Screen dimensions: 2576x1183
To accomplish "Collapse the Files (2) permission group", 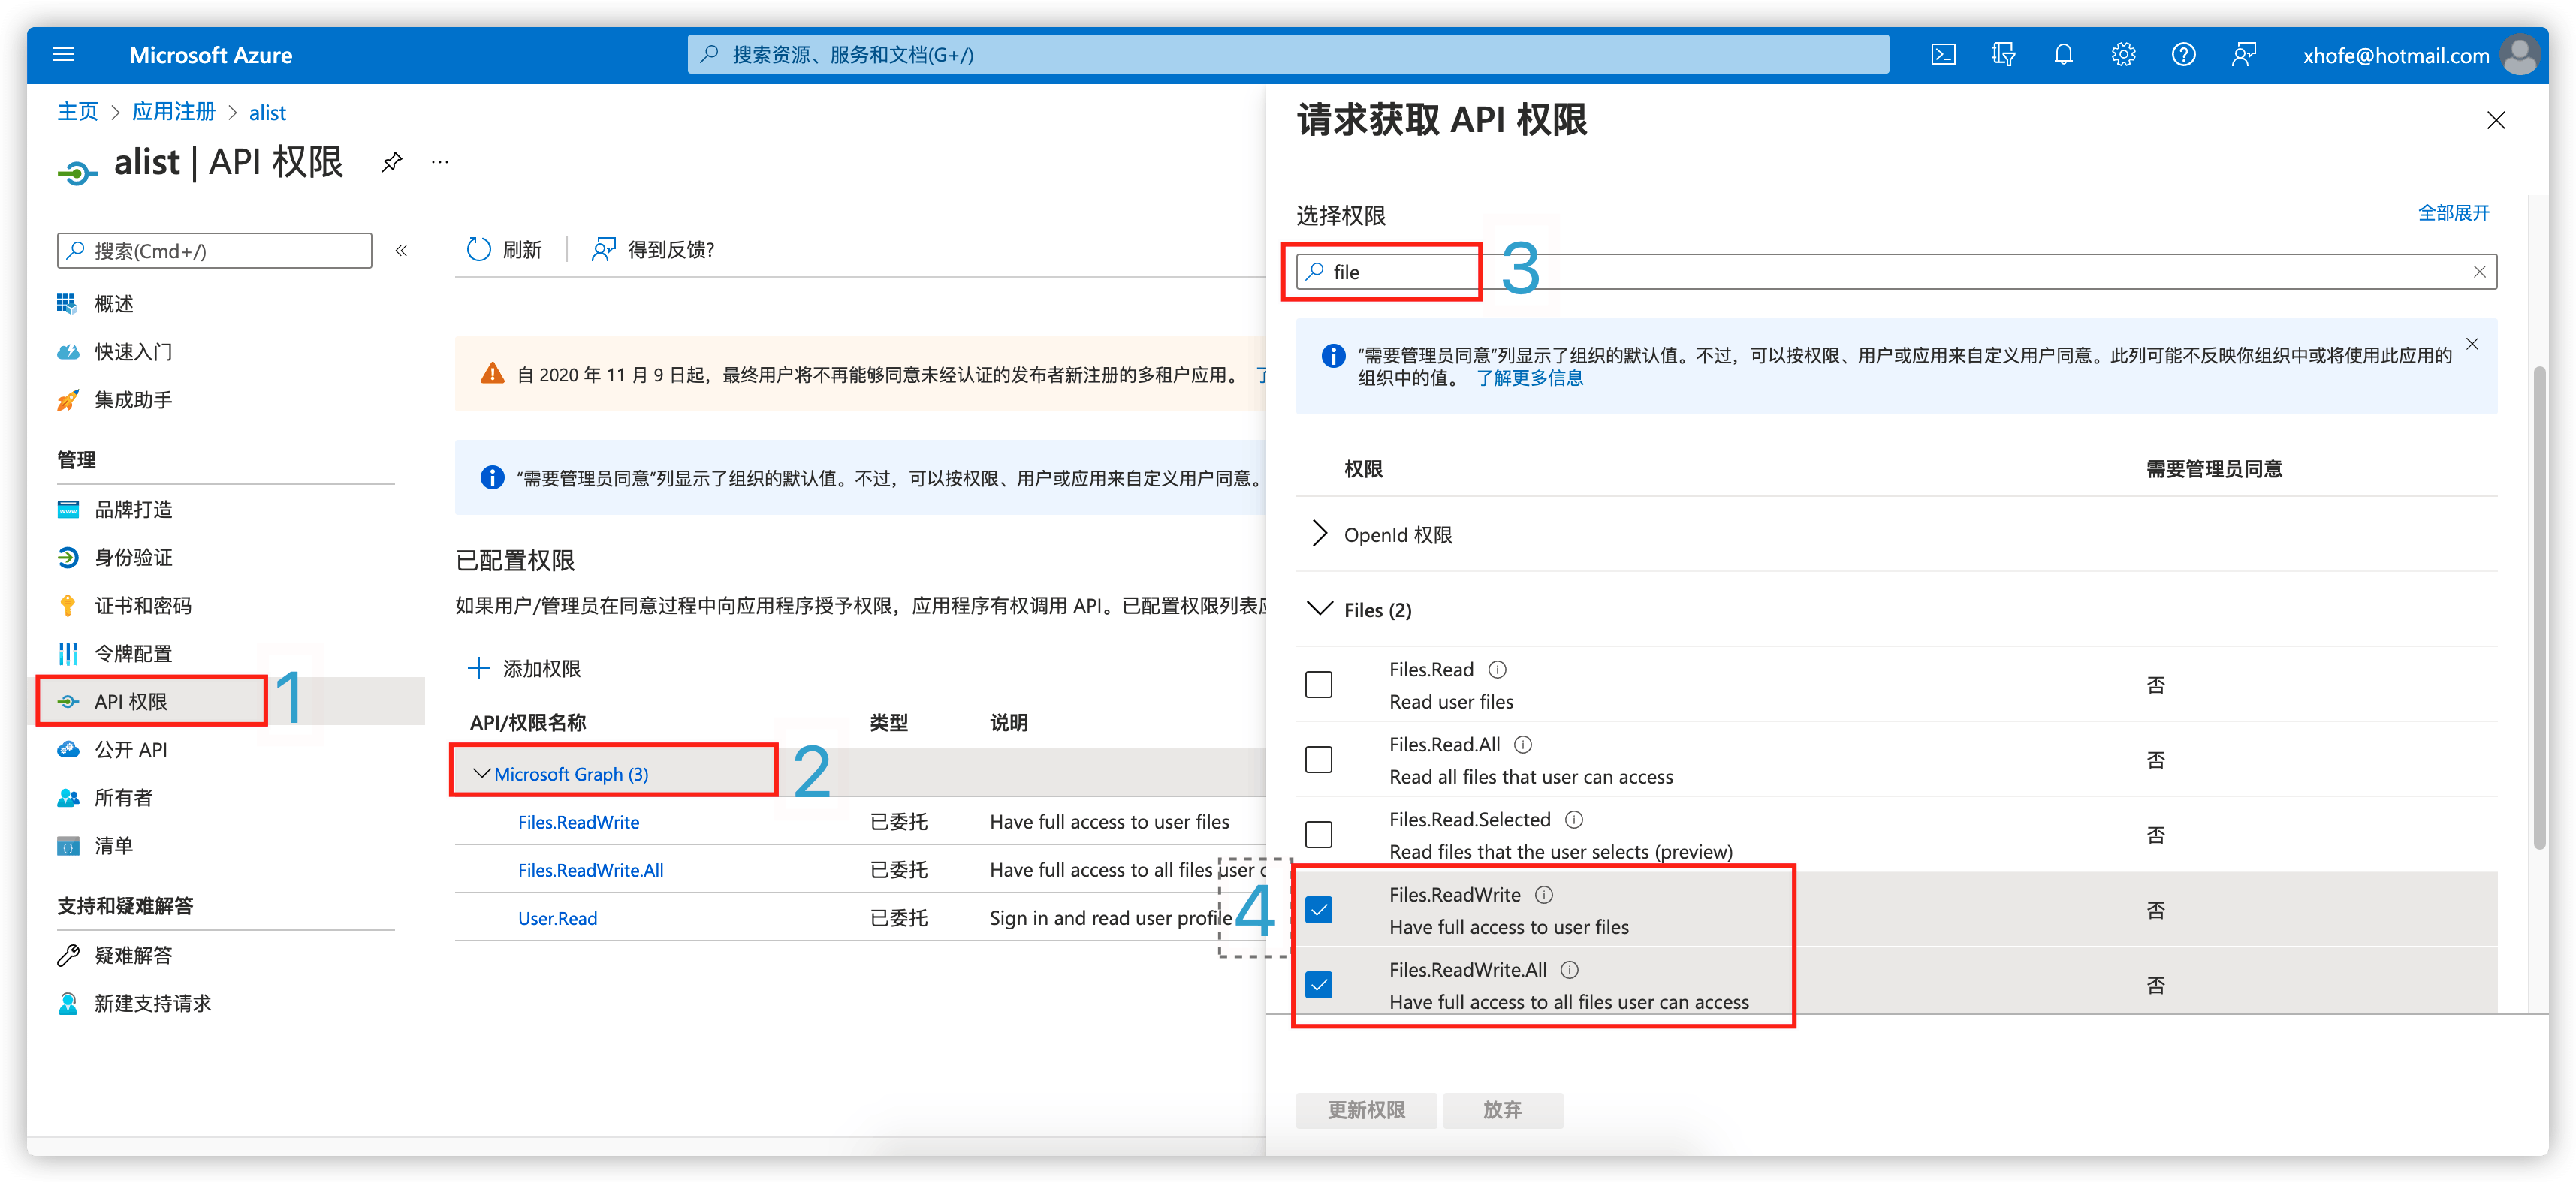I will [x=1319, y=609].
